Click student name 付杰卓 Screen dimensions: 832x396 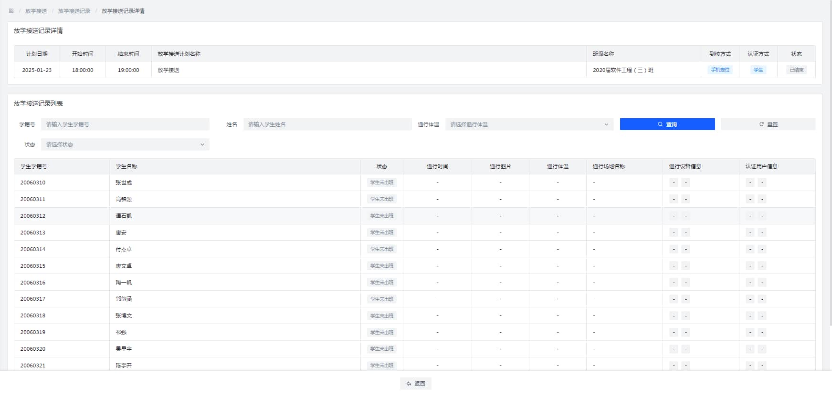(x=124, y=249)
